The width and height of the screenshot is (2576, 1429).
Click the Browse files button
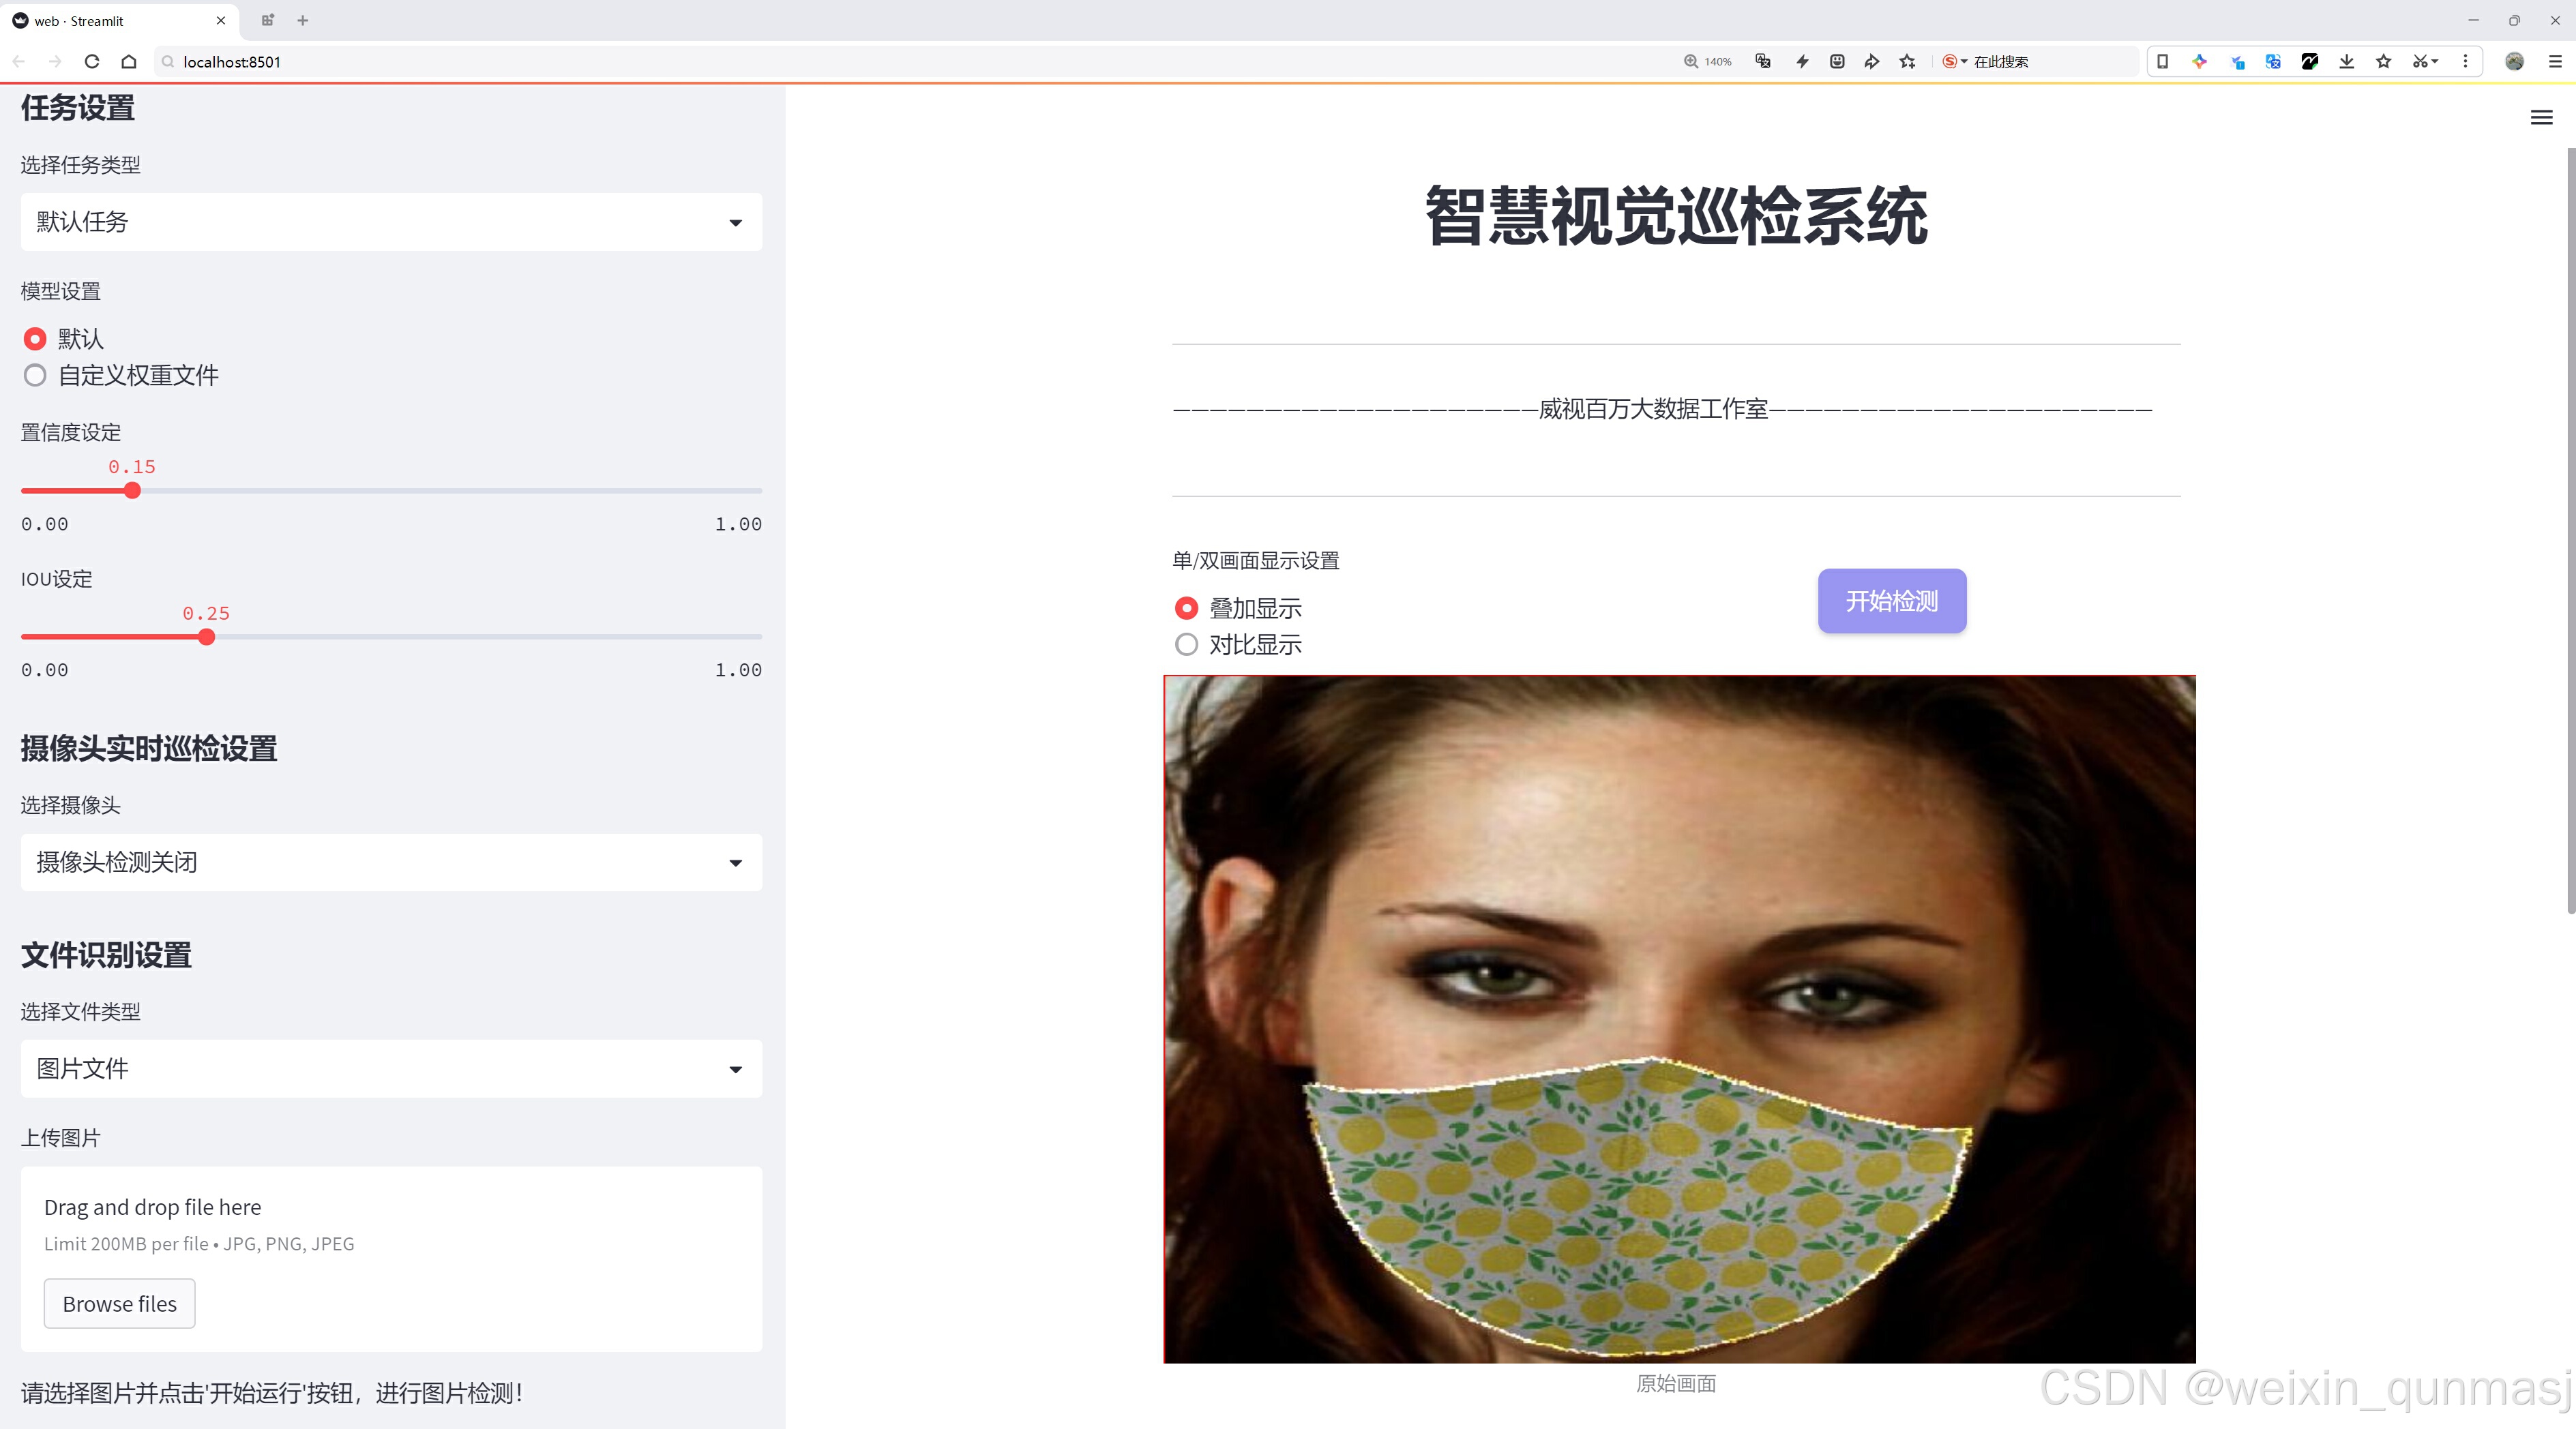coord(119,1304)
